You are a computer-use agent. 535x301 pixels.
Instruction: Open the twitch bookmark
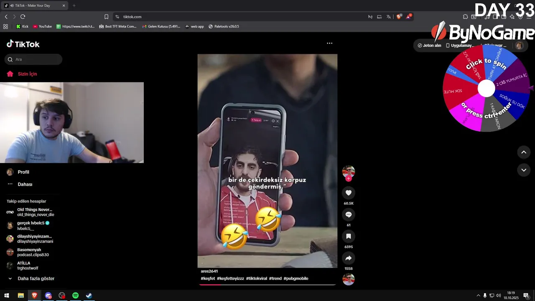pyautogui.click(x=76, y=26)
